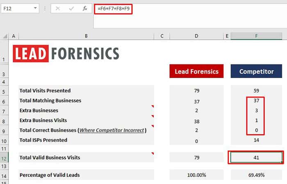Click Lead Forensics Matching Businesses value 37
The width and height of the screenshot is (287, 184).
click(196, 101)
